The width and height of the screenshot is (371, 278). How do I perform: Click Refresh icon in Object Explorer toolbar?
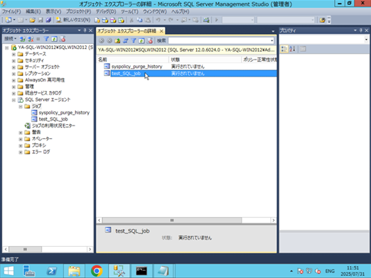click(54, 39)
